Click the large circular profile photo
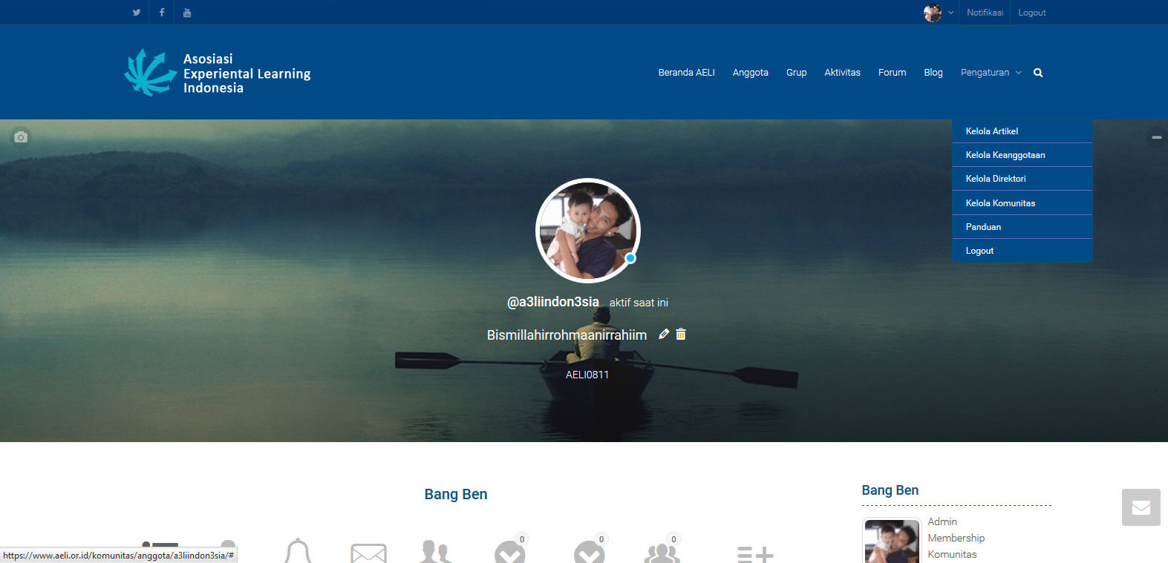This screenshot has height=563, width=1168. point(588,231)
